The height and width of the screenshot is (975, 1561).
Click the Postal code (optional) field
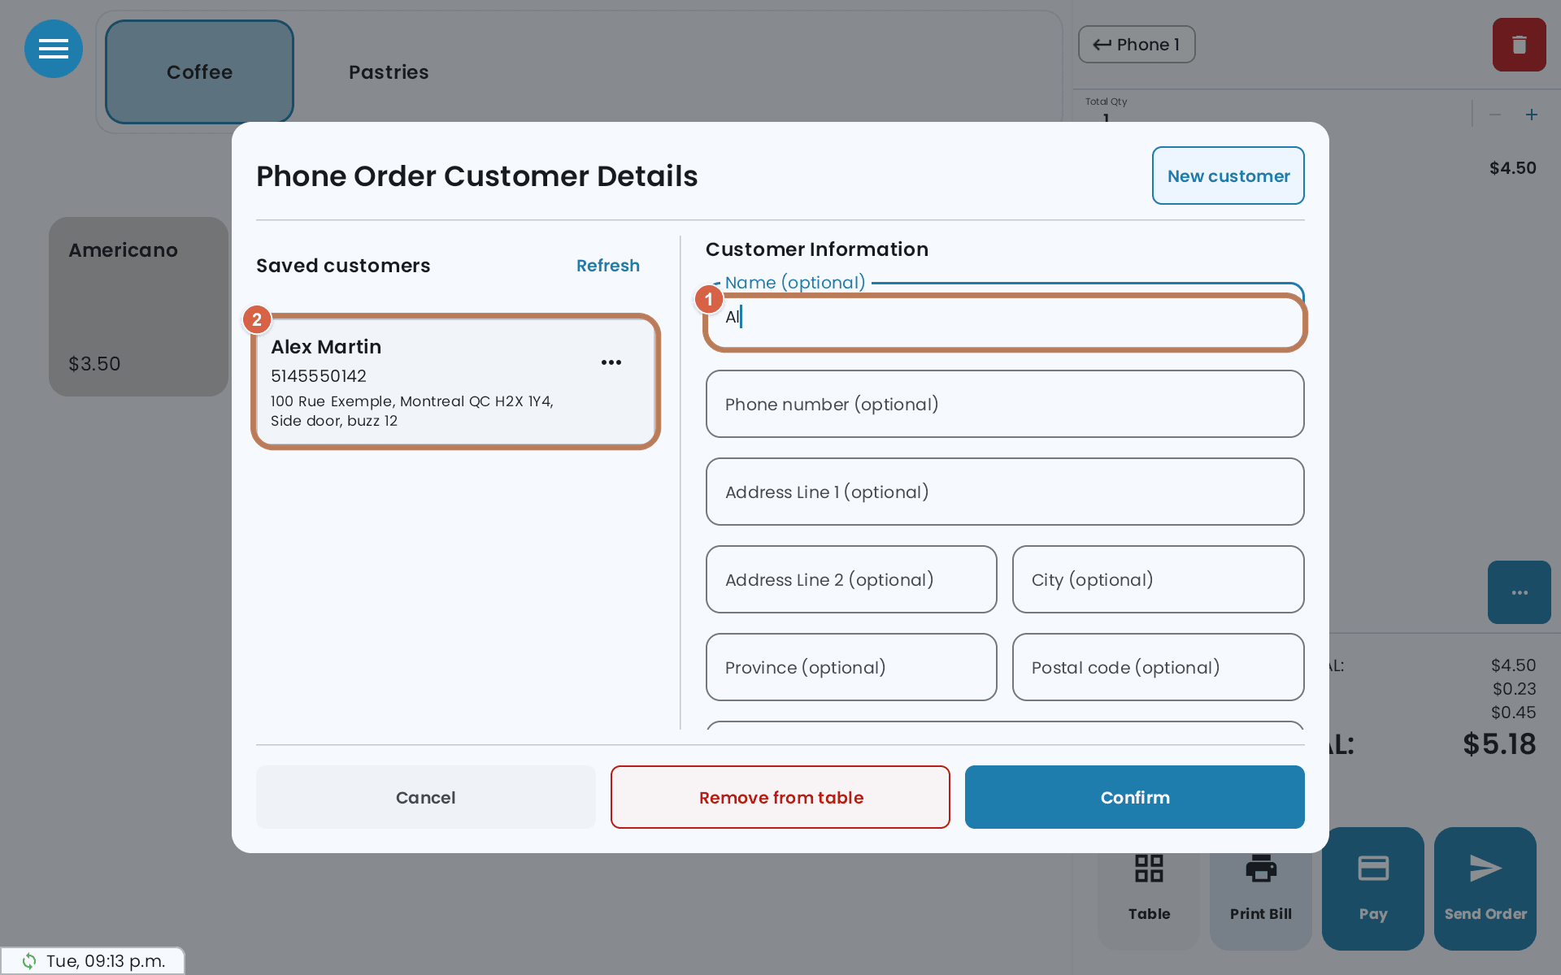(1159, 667)
